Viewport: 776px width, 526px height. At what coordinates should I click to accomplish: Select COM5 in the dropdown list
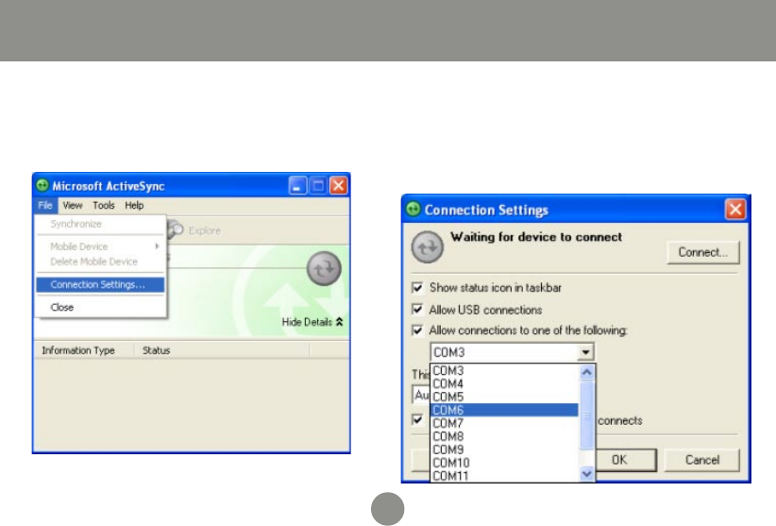click(x=504, y=397)
